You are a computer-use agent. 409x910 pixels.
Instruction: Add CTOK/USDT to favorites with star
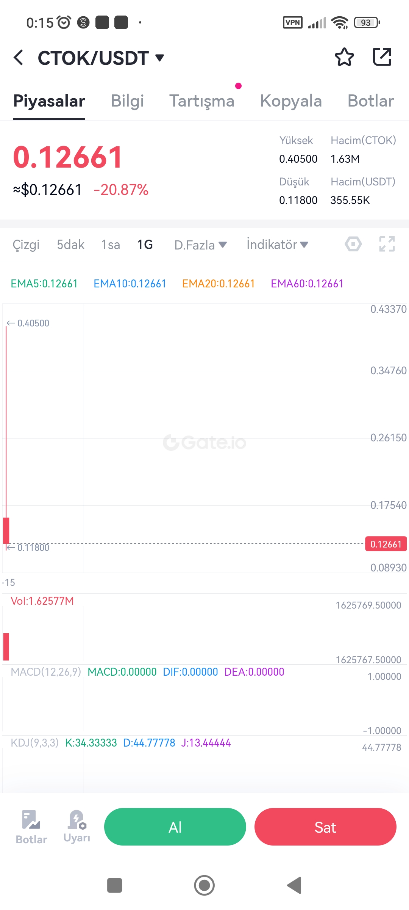(344, 57)
